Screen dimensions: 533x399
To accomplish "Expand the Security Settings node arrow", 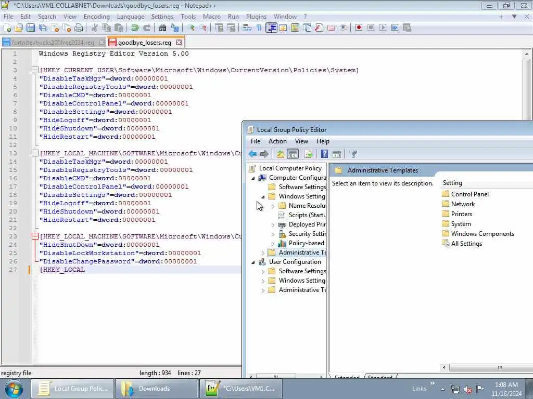I will (x=273, y=234).
